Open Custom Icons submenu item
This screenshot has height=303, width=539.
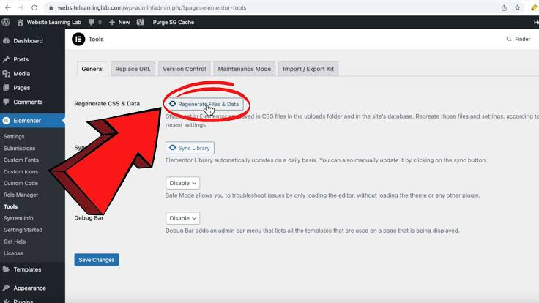21,171
